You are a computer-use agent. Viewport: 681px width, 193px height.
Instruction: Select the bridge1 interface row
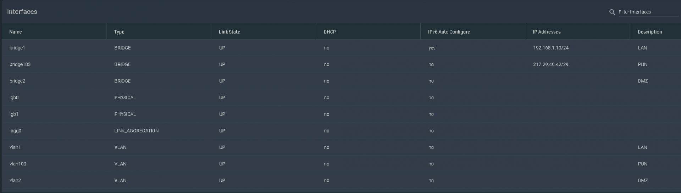click(340, 48)
